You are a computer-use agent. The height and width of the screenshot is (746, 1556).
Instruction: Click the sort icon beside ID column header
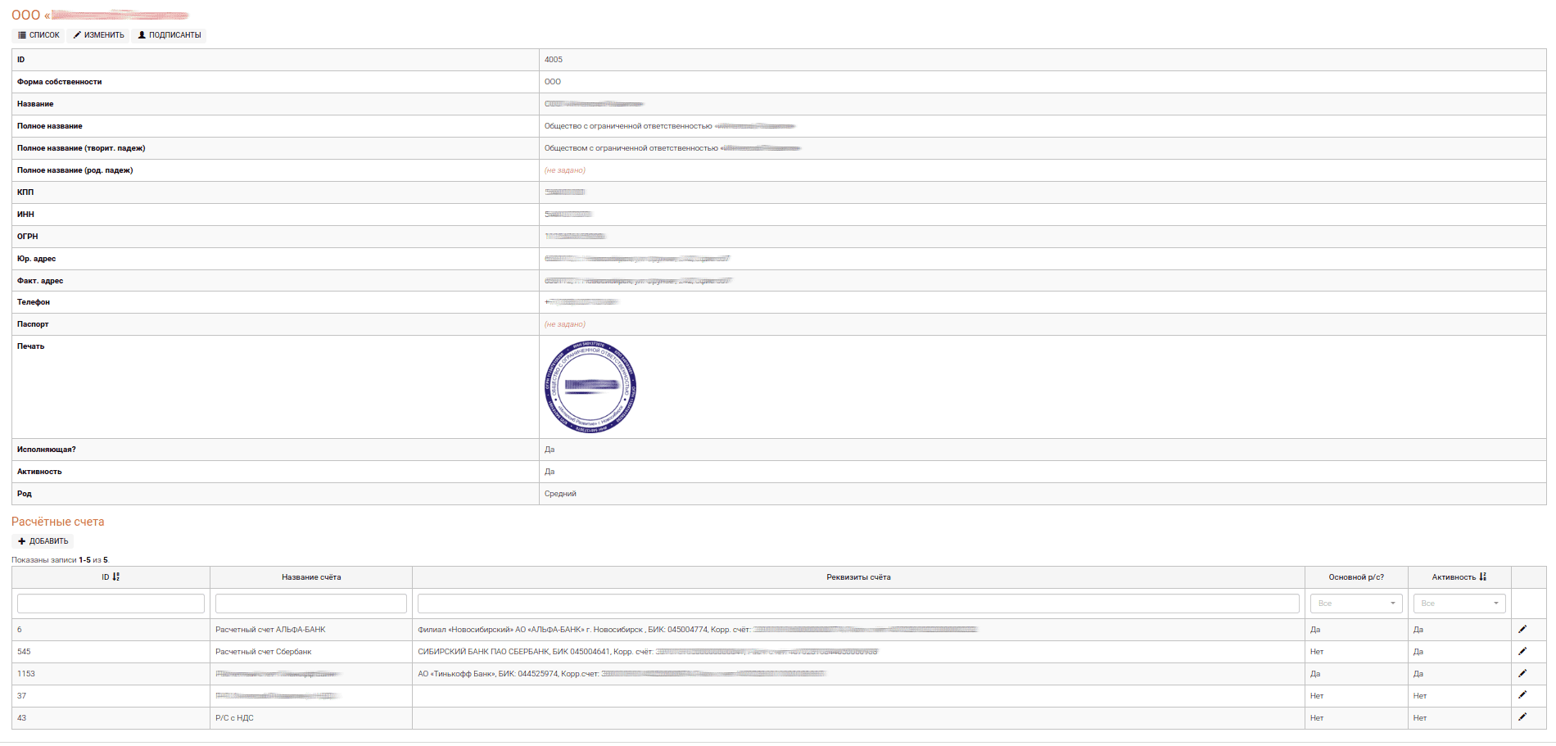pos(116,577)
